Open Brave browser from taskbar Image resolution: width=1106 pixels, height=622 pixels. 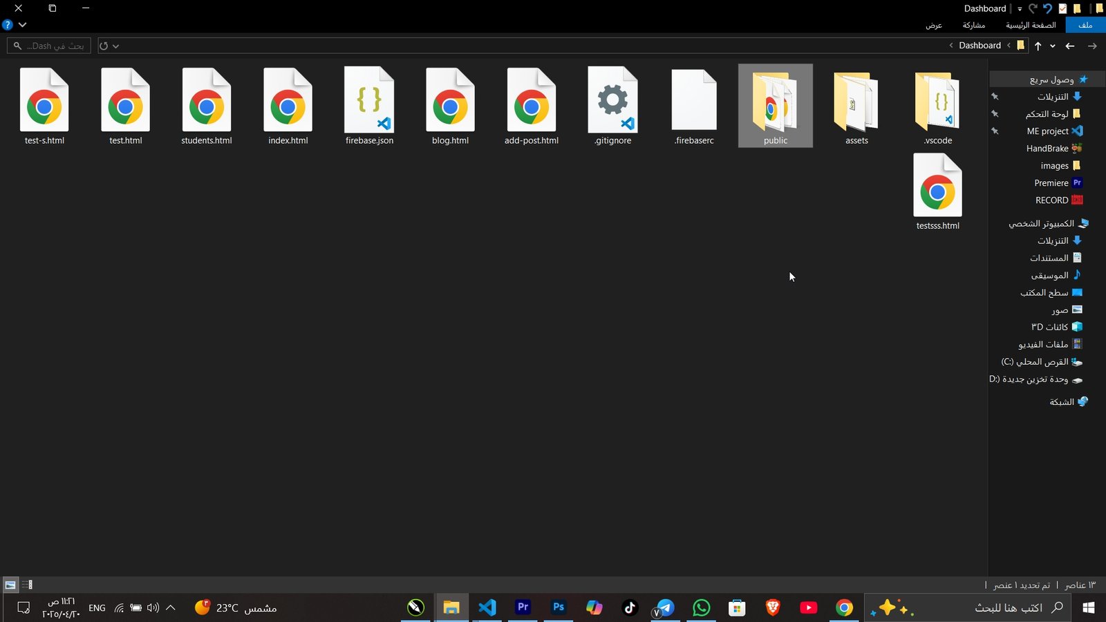point(773,607)
